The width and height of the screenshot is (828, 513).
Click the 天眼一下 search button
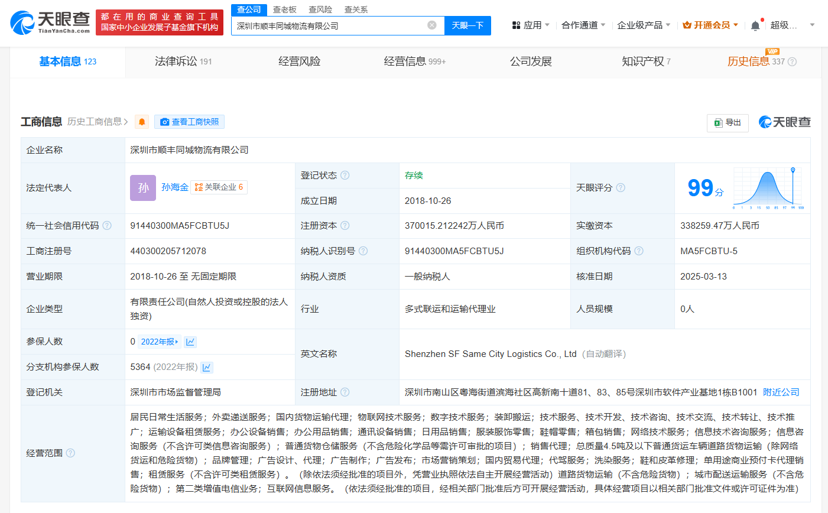tap(467, 25)
